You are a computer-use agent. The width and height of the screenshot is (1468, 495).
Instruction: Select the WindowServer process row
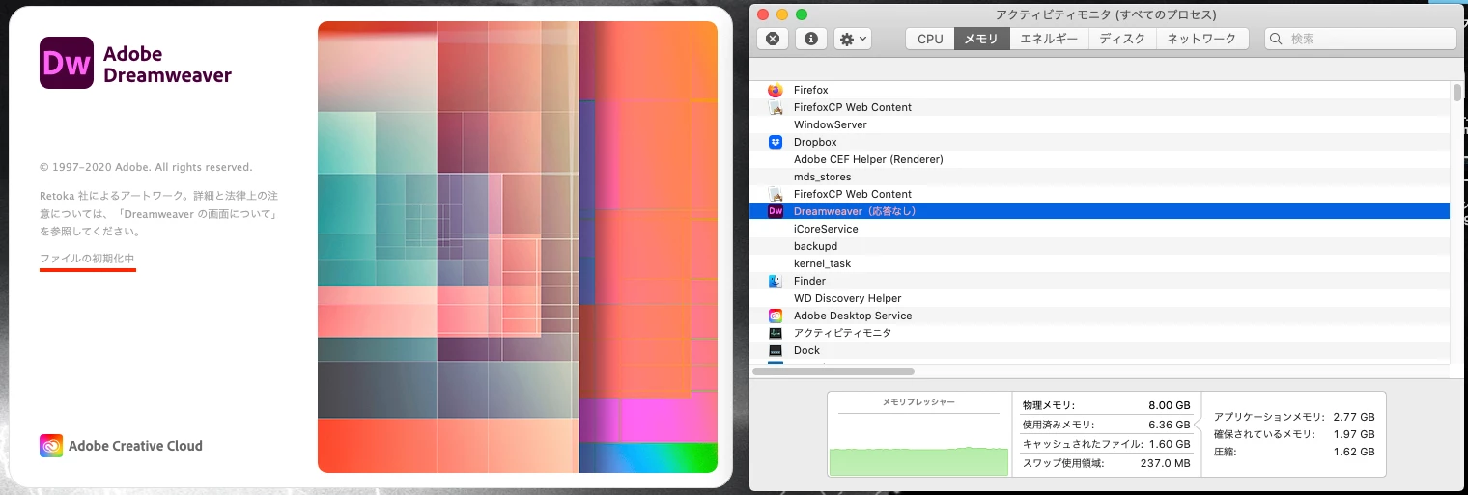tap(1100, 124)
